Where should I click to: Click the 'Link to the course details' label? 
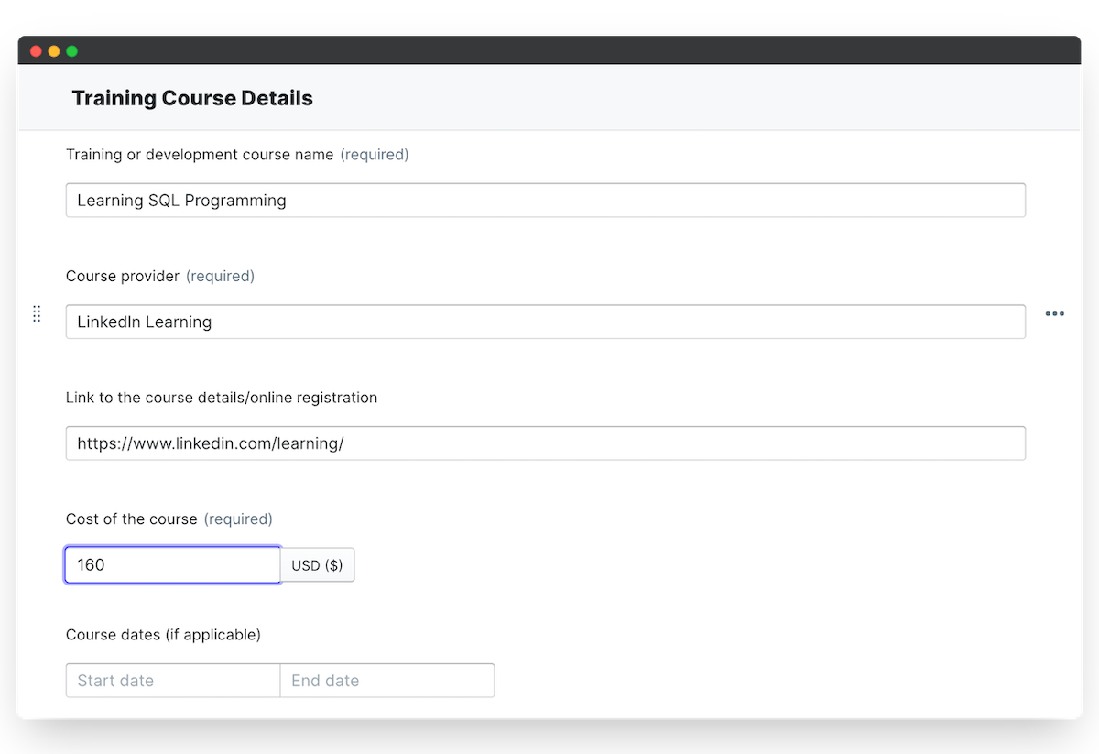coord(222,398)
